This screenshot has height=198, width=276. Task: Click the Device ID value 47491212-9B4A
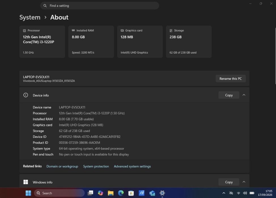[x=90, y=137]
